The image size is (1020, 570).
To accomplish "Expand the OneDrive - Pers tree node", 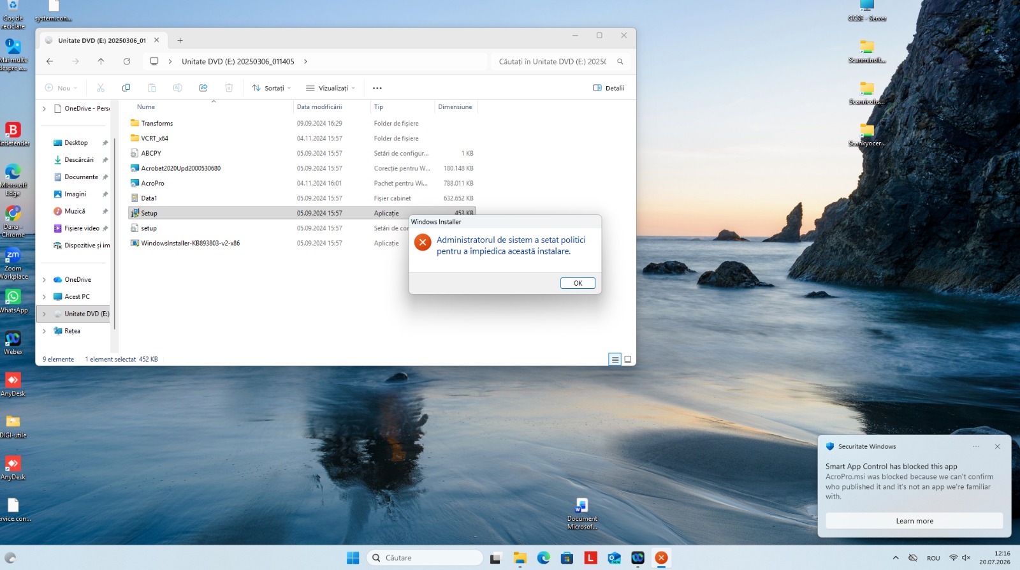I will 44,109.
